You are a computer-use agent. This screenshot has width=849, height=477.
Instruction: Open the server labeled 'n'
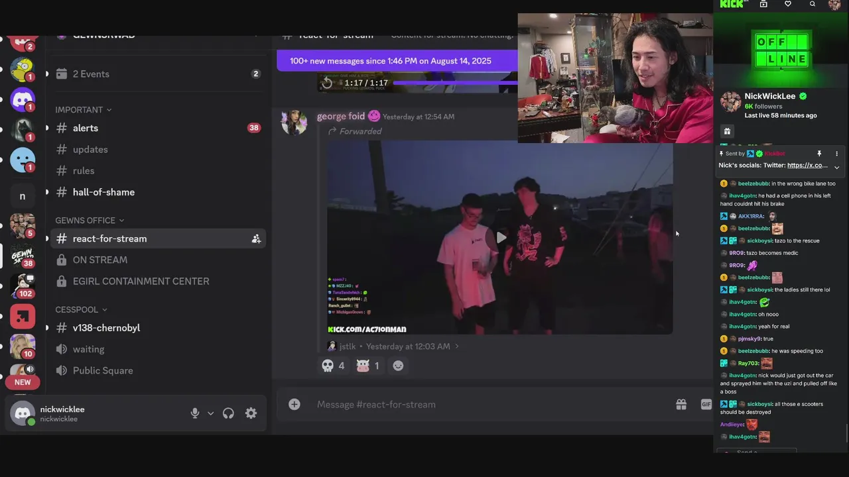(x=23, y=196)
